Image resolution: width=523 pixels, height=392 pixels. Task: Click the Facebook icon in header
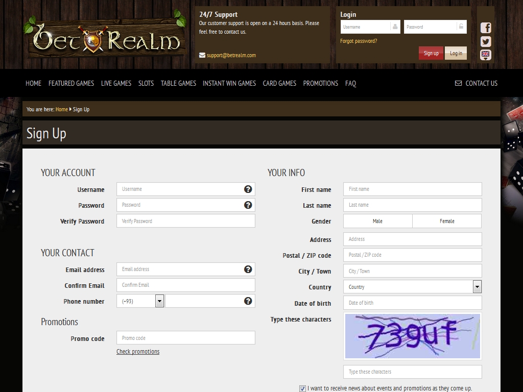(x=486, y=28)
